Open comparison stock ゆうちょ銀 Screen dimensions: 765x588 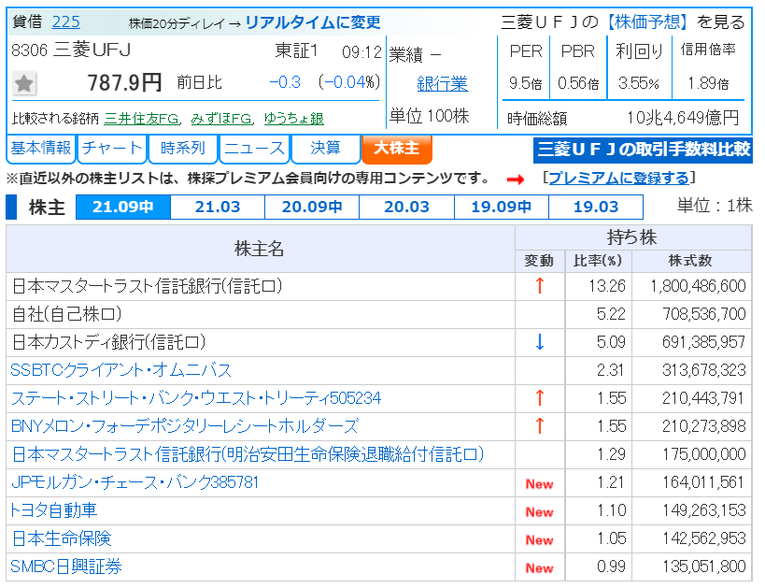(x=293, y=119)
